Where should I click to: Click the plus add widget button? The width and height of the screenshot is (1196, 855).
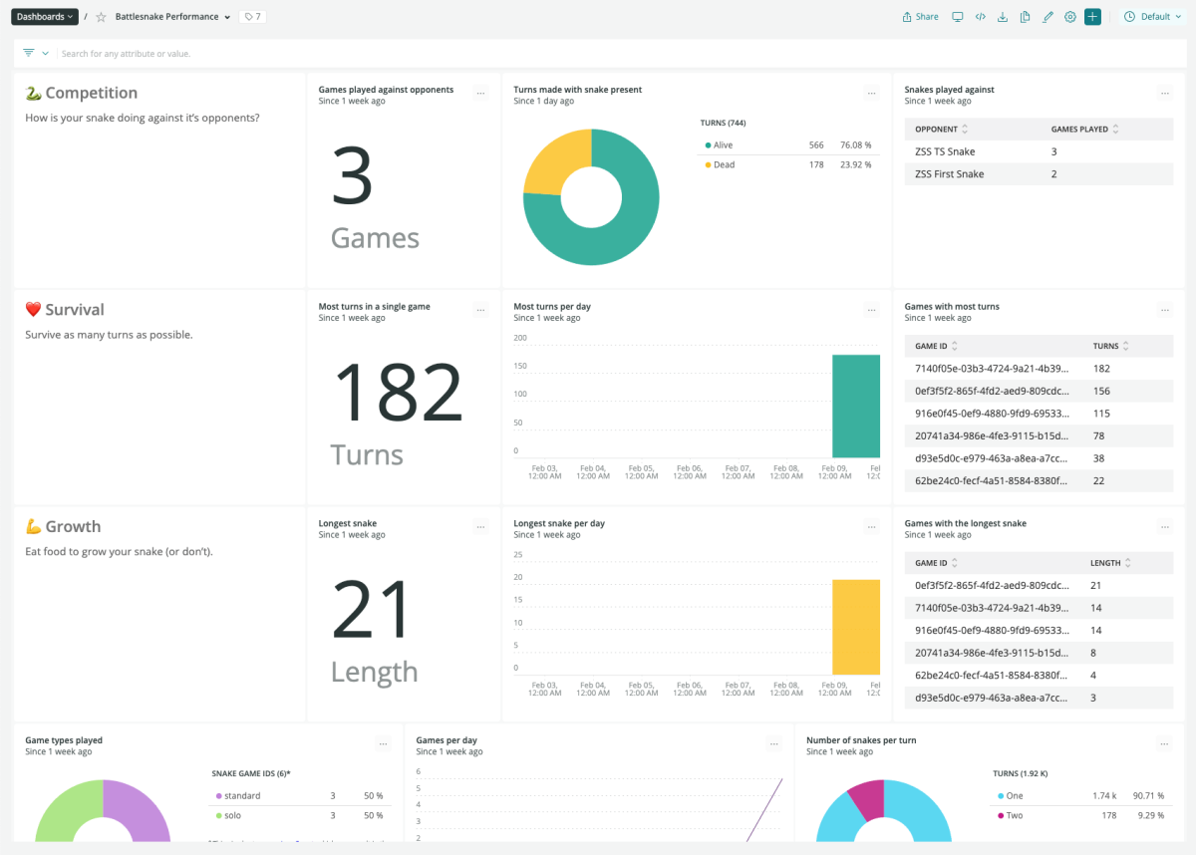pyautogui.click(x=1092, y=17)
